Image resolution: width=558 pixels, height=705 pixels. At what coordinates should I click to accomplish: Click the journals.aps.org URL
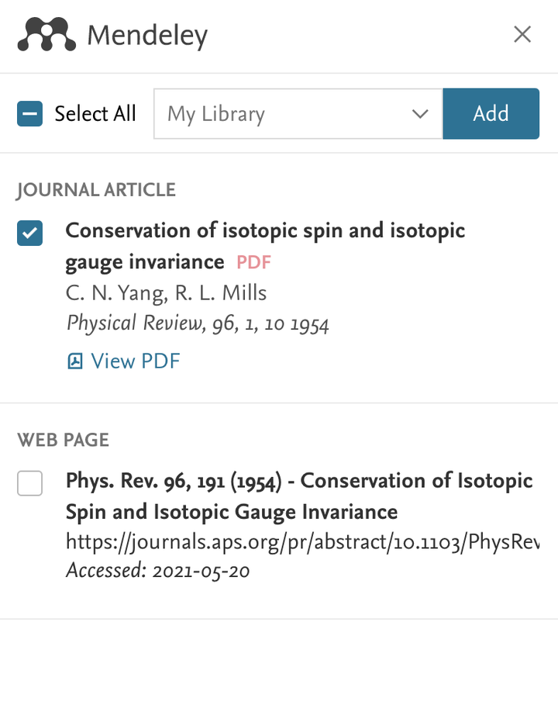[x=302, y=541]
